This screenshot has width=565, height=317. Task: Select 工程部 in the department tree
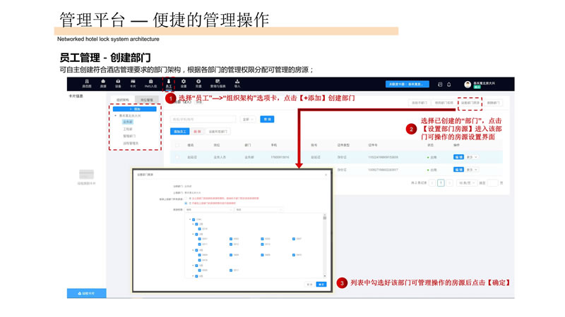(x=128, y=129)
